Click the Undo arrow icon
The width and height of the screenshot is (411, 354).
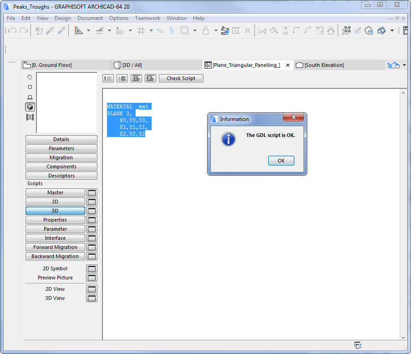[x=12, y=30]
